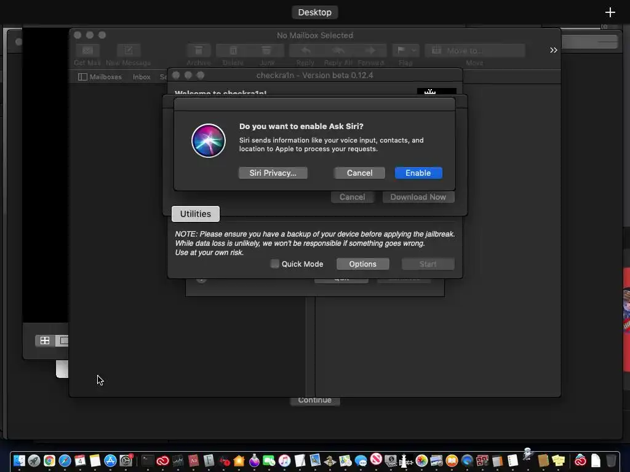Open QuickTime Player from the Dock
The height and width of the screenshot is (472, 630).
tap(467, 460)
